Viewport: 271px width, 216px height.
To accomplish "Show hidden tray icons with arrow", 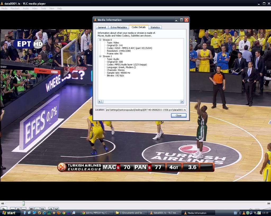I will pyautogui.click(x=240, y=213).
